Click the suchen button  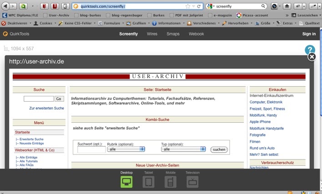tap(219, 149)
